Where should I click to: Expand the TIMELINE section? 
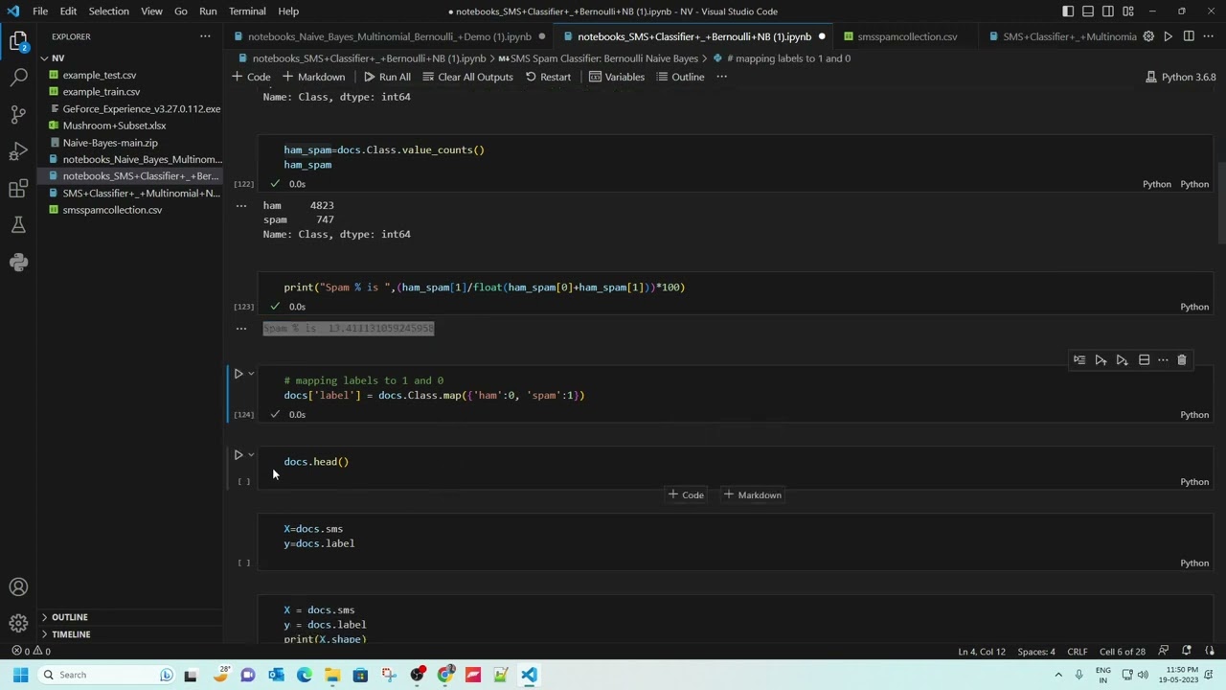pyautogui.click(x=130, y=634)
